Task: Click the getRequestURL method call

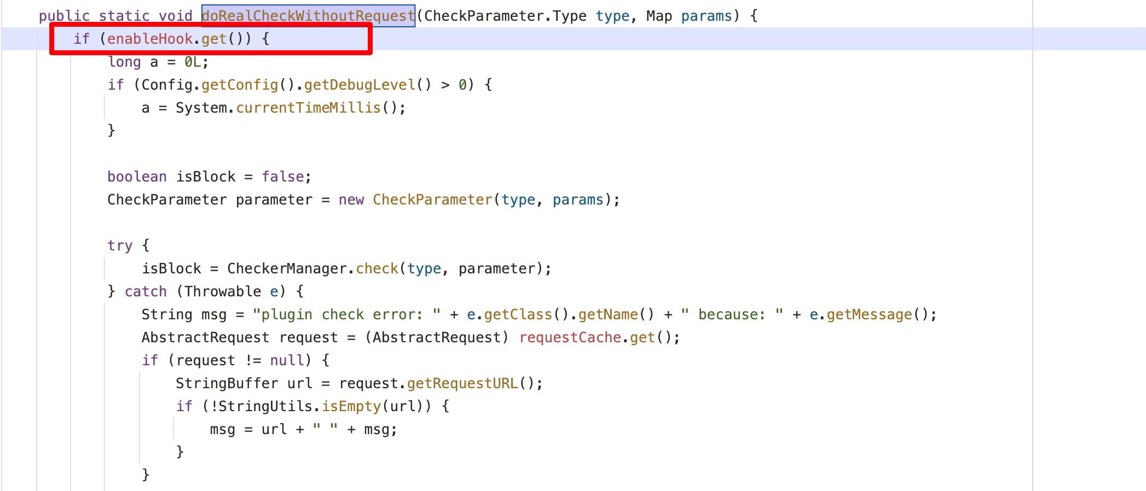Action: pos(462,383)
